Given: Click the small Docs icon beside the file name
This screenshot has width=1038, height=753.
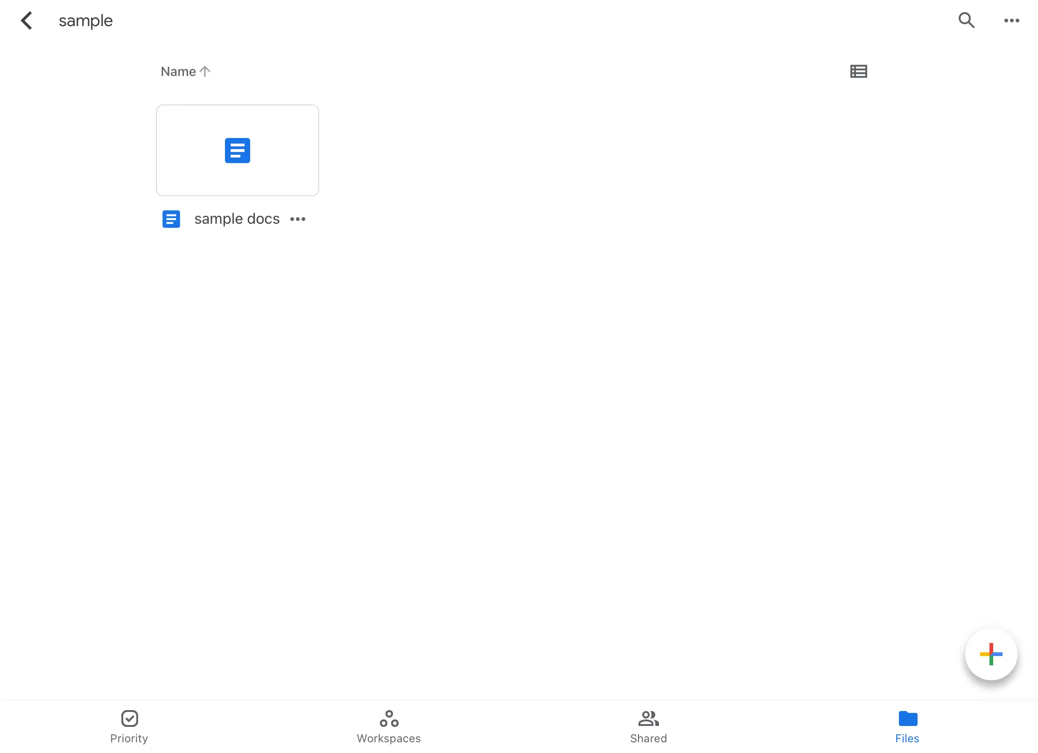Looking at the screenshot, I should point(171,219).
